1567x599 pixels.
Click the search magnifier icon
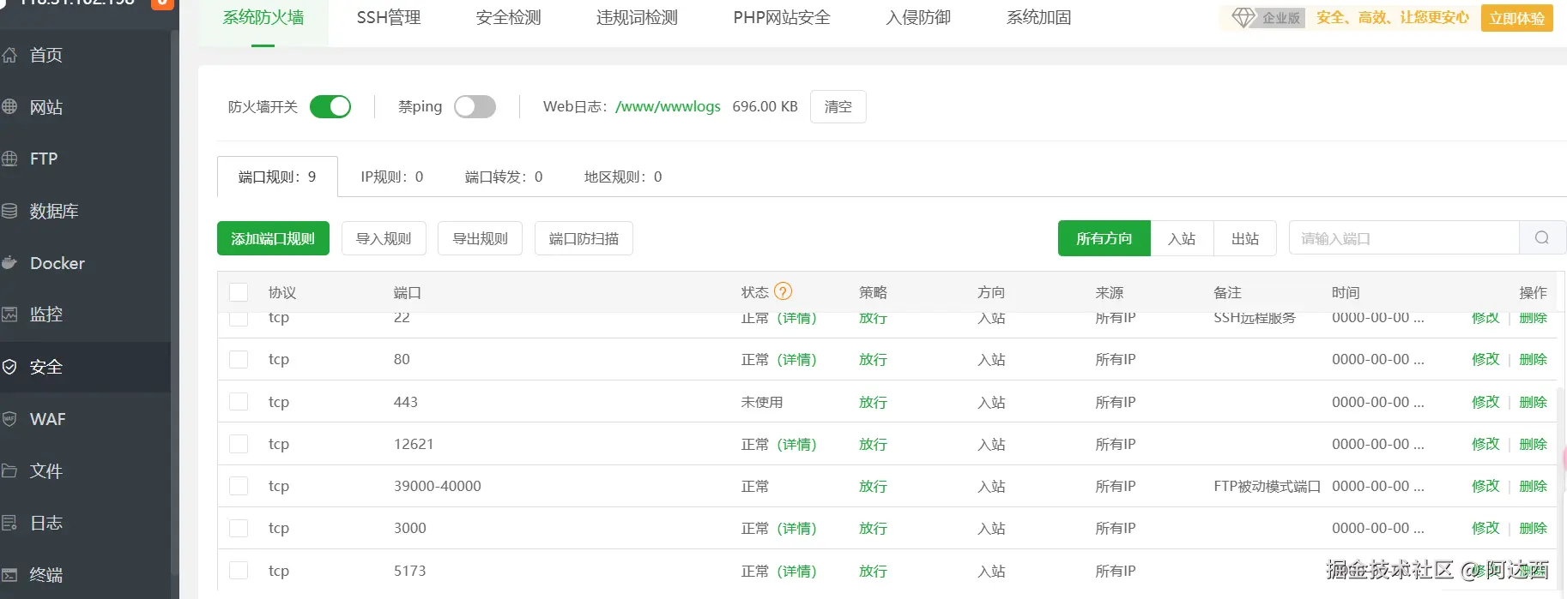tap(1542, 238)
